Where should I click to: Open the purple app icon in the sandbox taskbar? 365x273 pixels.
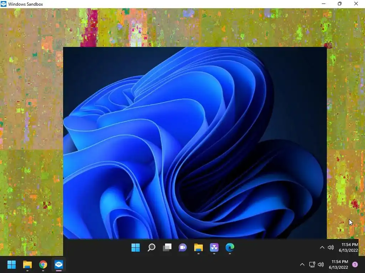(214, 247)
